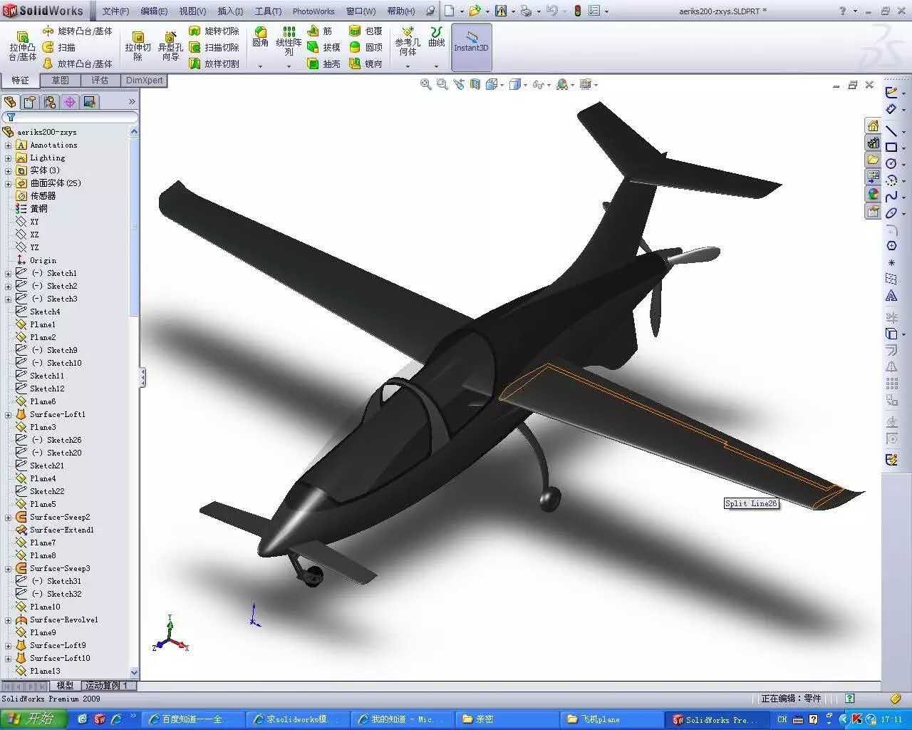The image size is (912, 730).
Task: Switch to the 模型 bottom tab
Action: pyautogui.click(x=65, y=685)
